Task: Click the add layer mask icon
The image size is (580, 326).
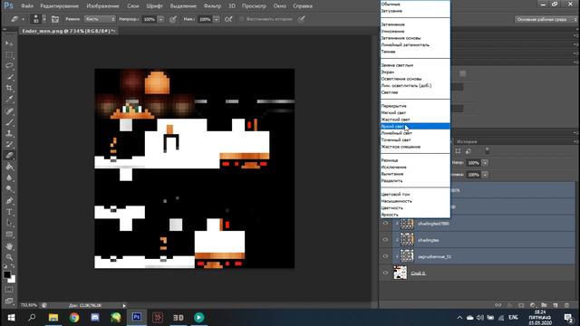Action: 521,305
